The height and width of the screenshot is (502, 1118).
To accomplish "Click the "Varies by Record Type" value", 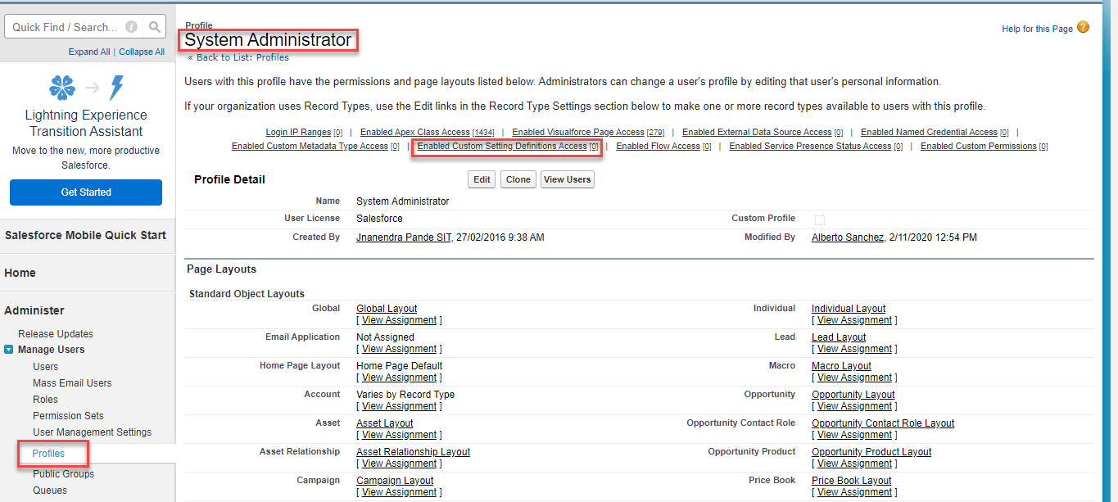I will pyautogui.click(x=405, y=395).
